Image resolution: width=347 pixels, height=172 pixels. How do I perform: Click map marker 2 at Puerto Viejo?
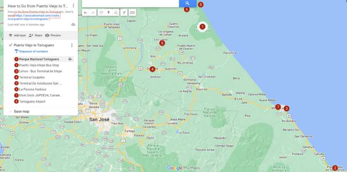coord(335,168)
